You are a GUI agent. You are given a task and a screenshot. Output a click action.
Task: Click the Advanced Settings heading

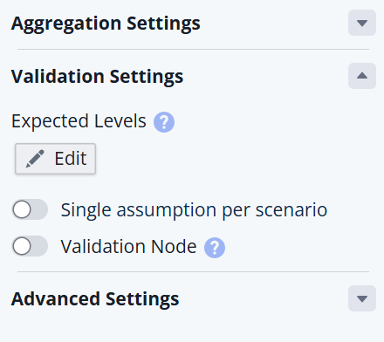95,299
